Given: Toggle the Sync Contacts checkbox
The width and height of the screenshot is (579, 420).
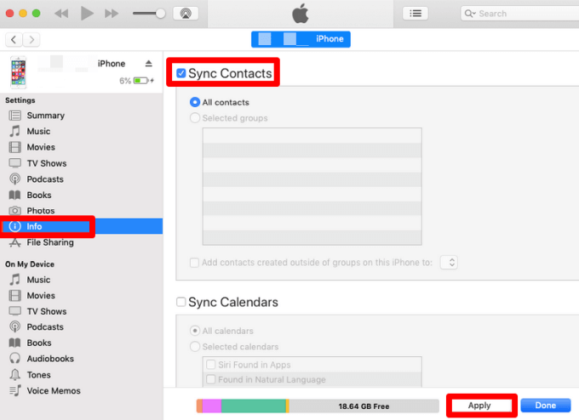Looking at the screenshot, I should tap(181, 73).
